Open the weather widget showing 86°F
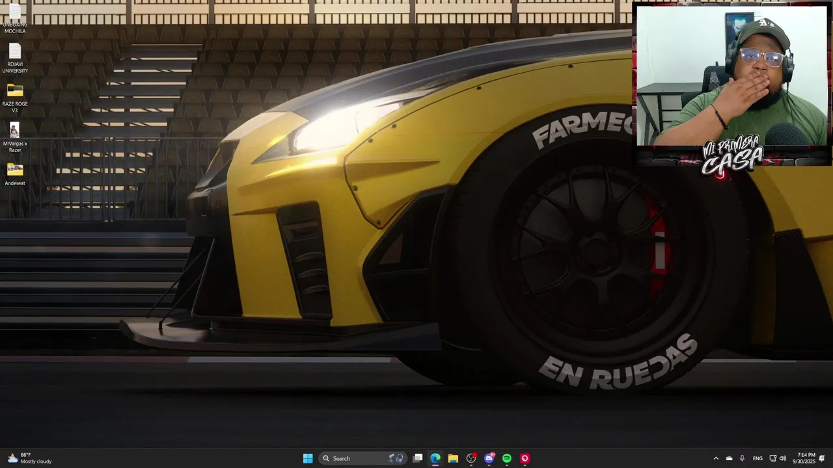 pos(29,458)
